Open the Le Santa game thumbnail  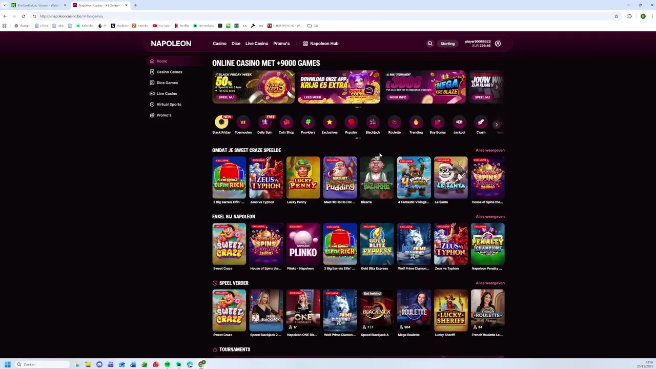click(x=450, y=177)
